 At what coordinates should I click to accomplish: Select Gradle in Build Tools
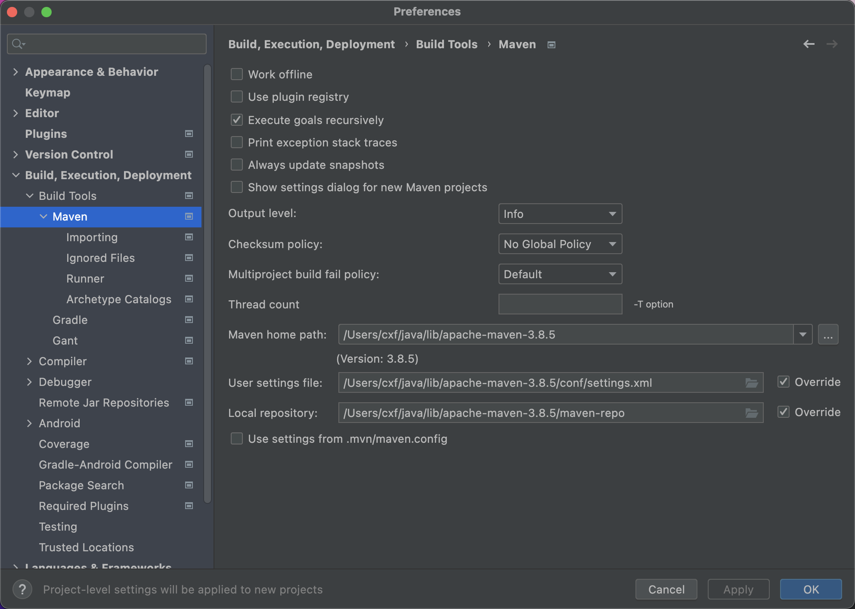pos(70,320)
